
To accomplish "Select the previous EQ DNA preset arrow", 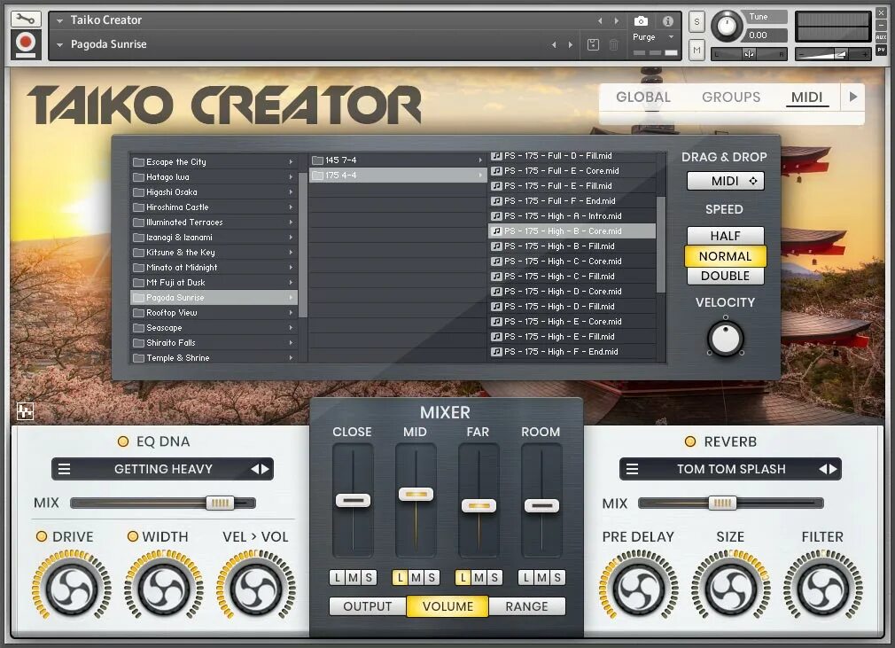I will [255, 469].
